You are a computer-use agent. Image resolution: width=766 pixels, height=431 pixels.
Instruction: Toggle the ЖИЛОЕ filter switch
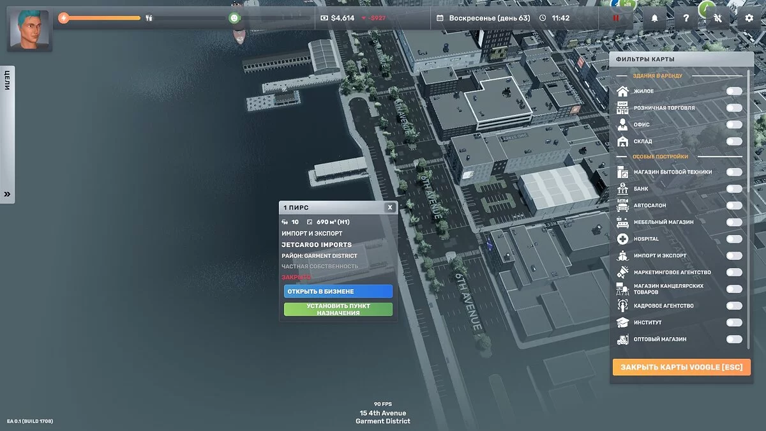click(734, 91)
